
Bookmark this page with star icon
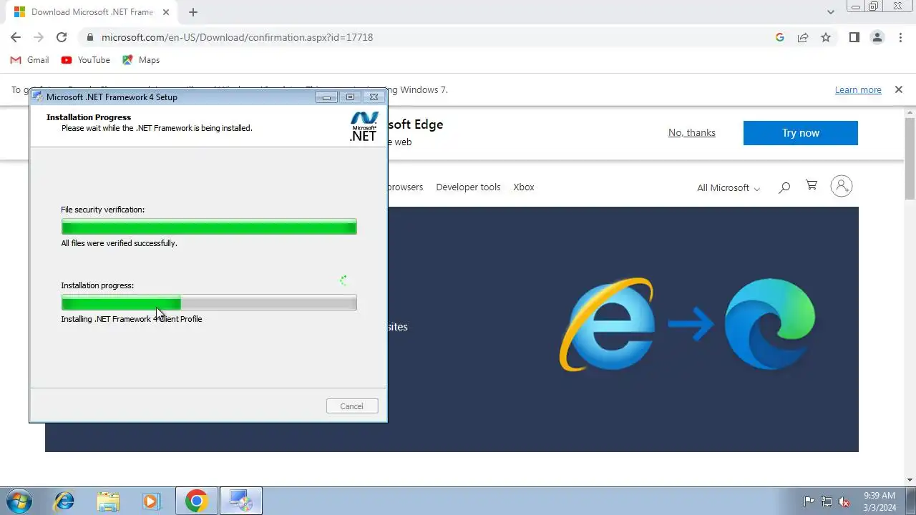(826, 37)
